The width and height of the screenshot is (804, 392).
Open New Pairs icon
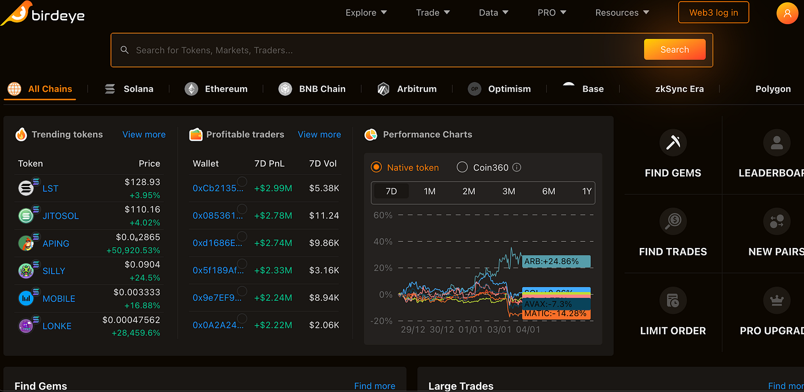pyautogui.click(x=777, y=221)
